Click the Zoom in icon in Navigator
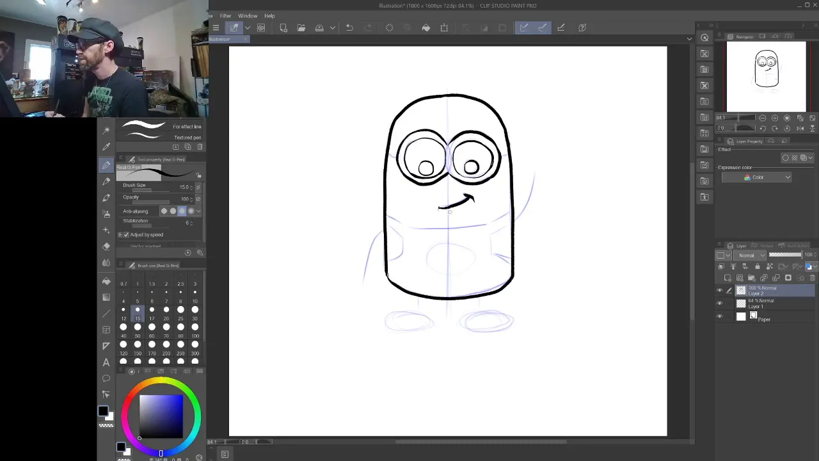The width and height of the screenshot is (819, 461). click(775, 118)
